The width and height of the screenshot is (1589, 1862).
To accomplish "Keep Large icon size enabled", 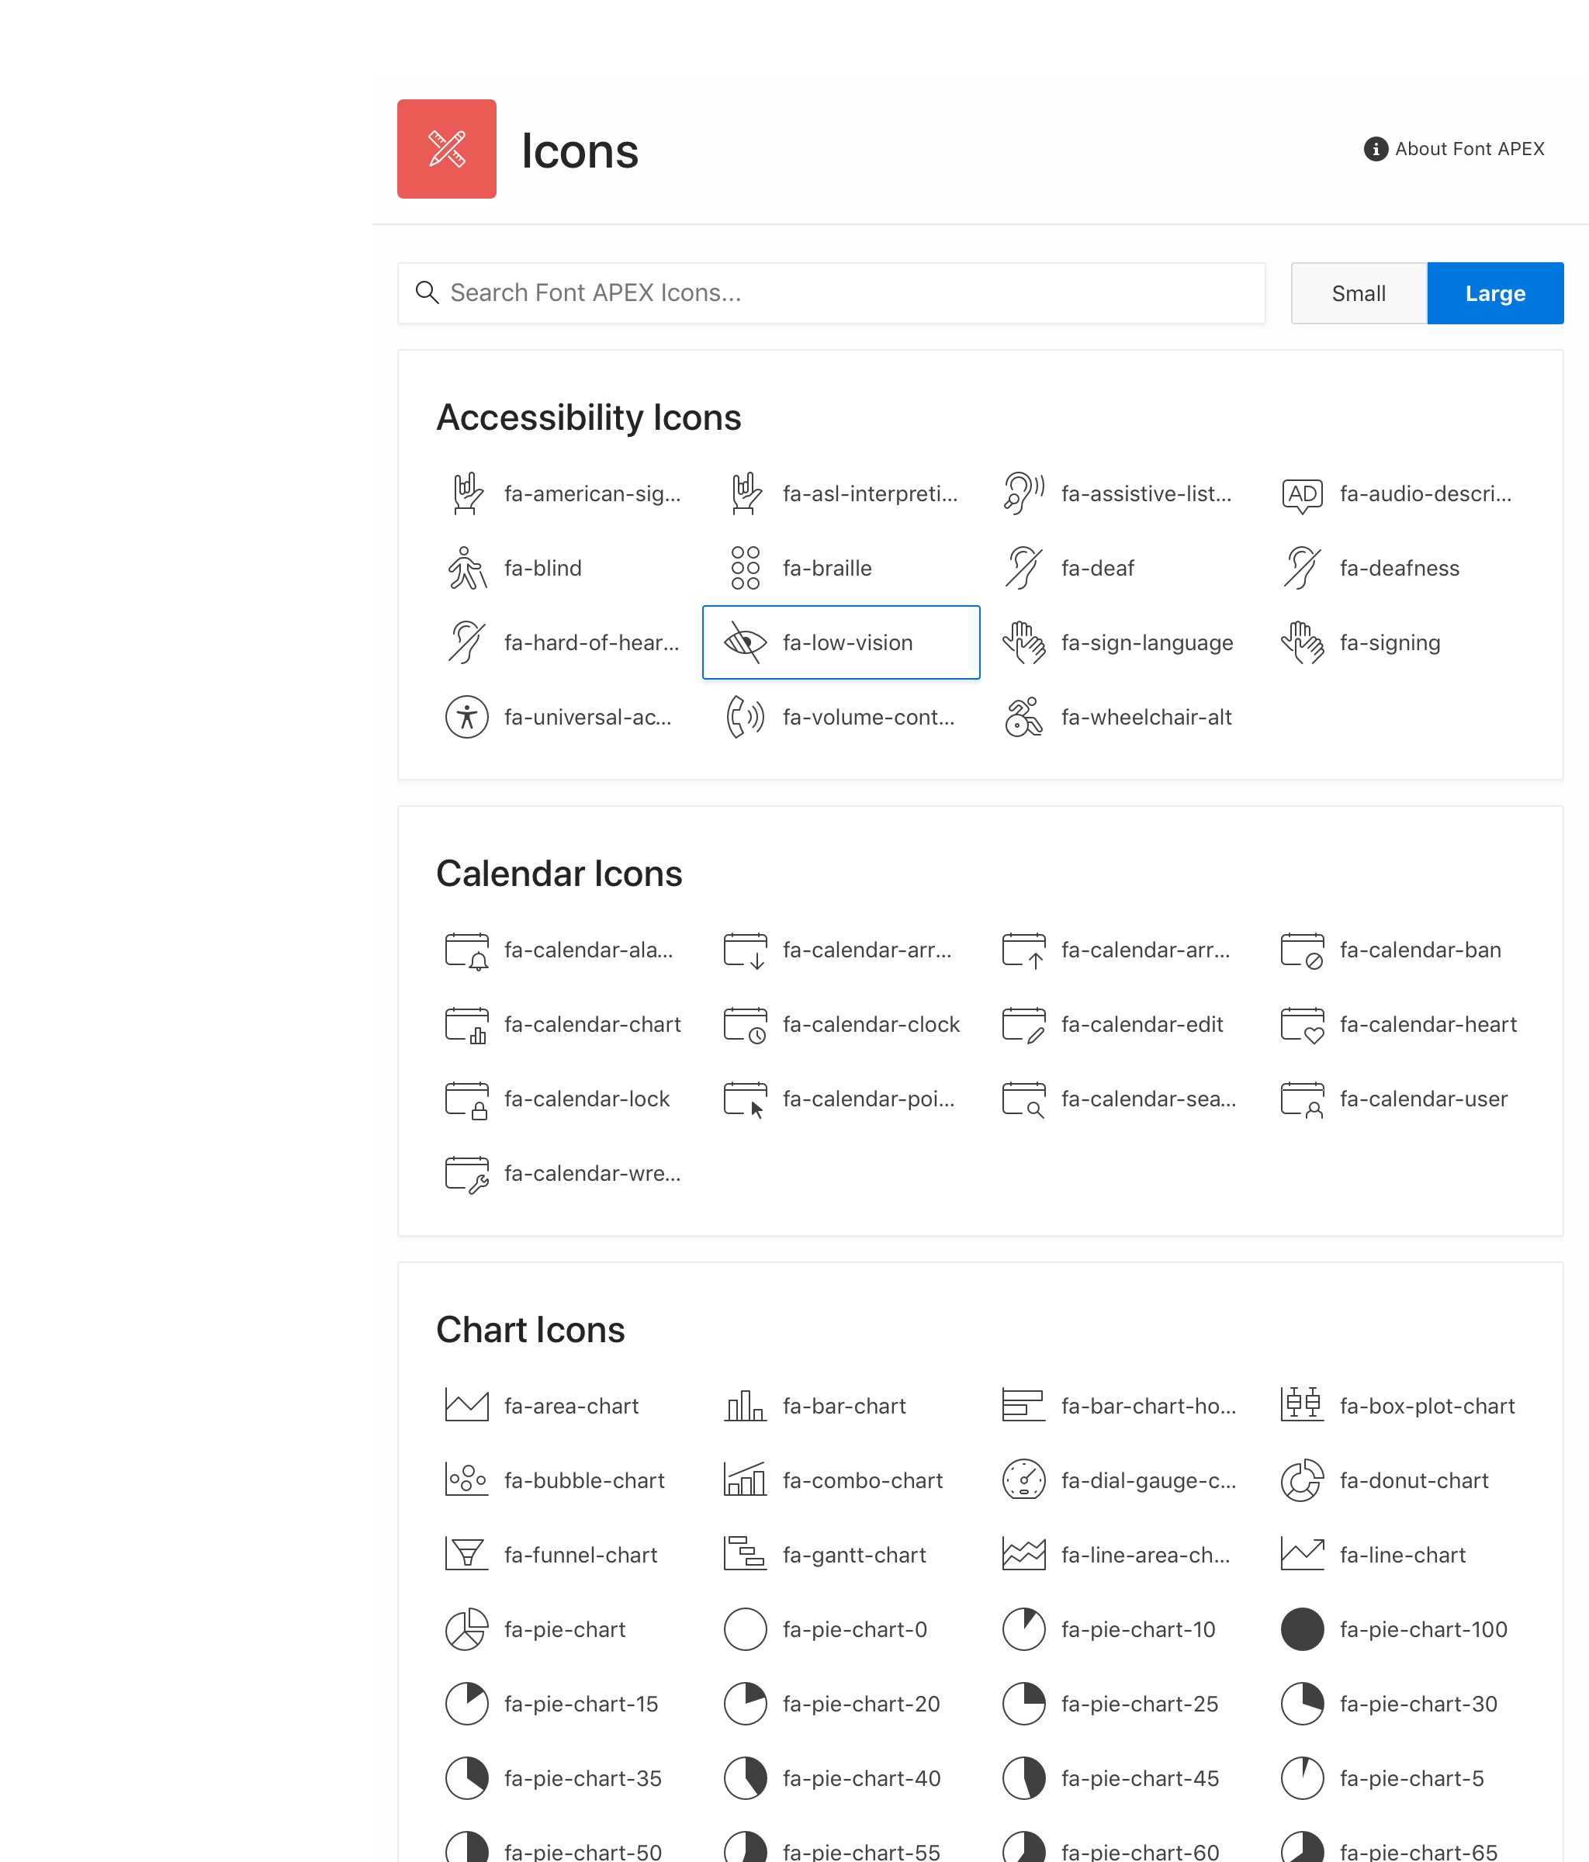I will [1494, 292].
